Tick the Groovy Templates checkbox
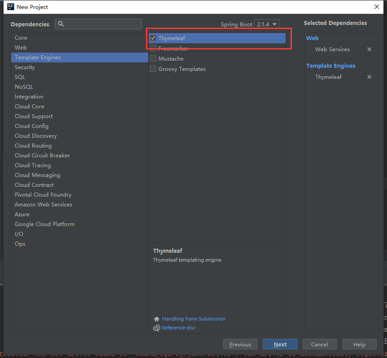 click(153, 69)
